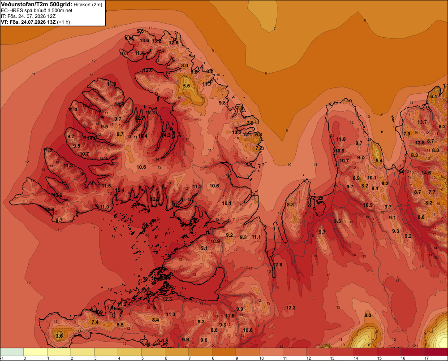Click the 11.7 temperature value

pyautogui.click(x=207, y=84)
